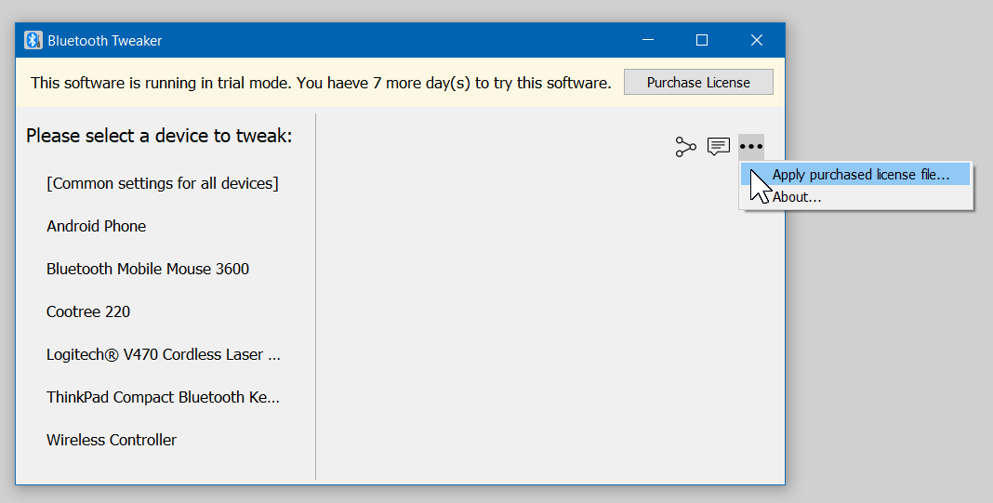
Task: Click 'Please select a device to tweak' heading
Action: click(x=159, y=136)
